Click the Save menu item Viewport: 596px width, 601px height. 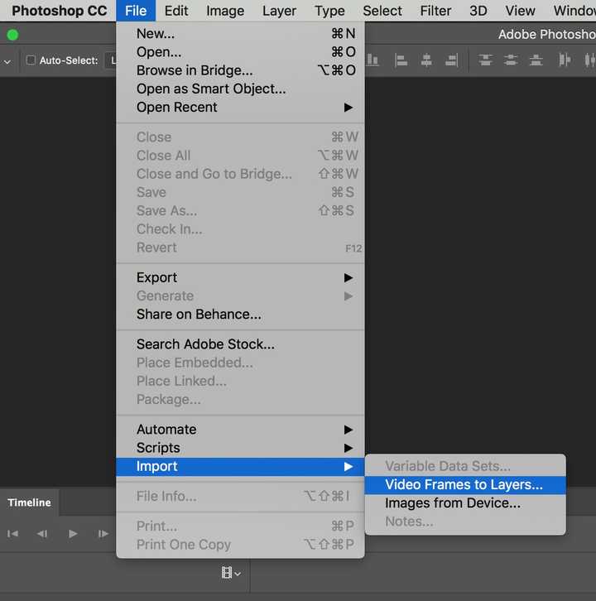pyautogui.click(x=240, y=192)
